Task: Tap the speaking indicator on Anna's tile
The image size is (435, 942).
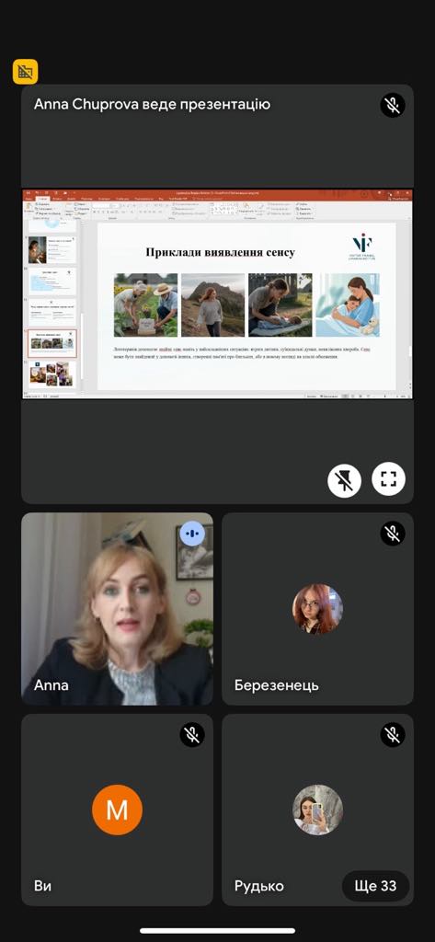Action: click(x=192, y=534)
